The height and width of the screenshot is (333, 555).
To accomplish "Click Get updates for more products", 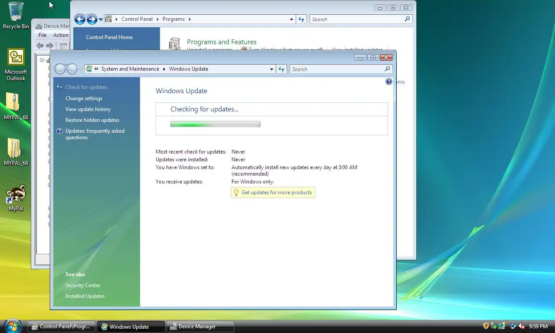I will click(x=277, y=193).
